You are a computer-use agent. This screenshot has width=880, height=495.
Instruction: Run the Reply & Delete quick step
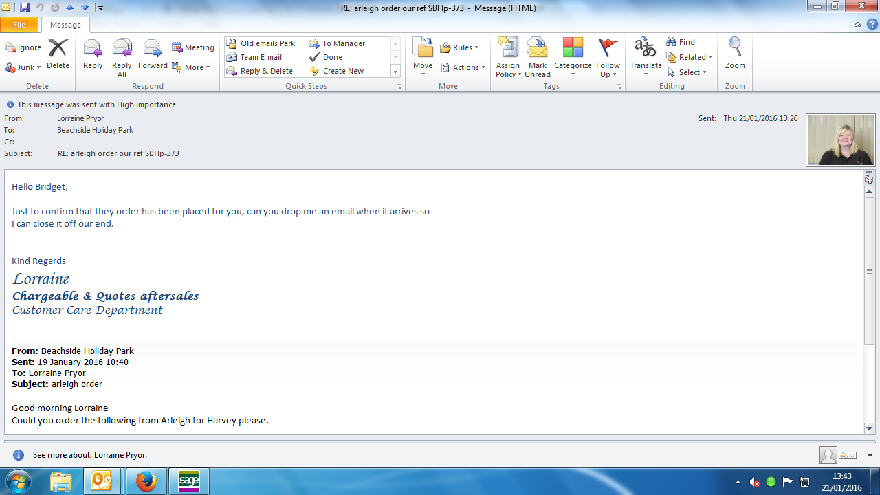[x=260, y=71]
